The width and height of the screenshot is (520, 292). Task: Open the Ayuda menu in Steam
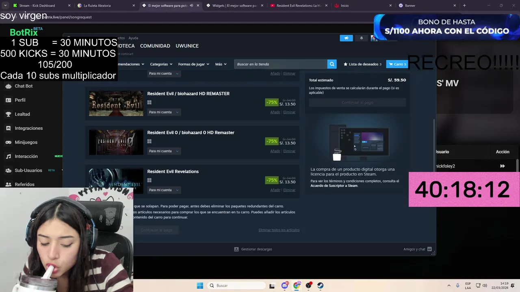point(133,38)
